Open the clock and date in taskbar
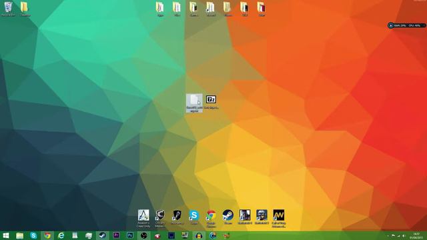 tap(416, 235)
